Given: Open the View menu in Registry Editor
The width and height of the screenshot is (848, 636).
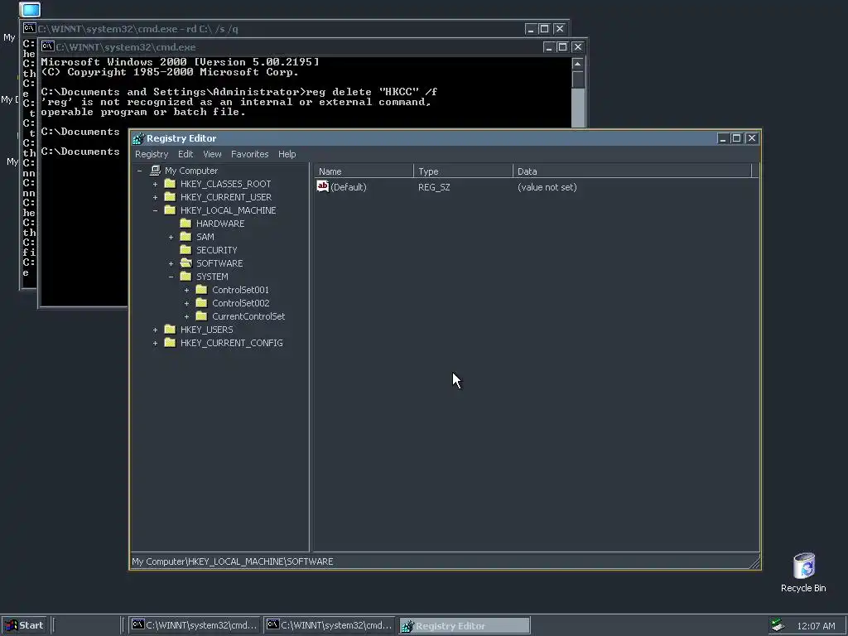Looking at the screenshot, I should point(212,154).
